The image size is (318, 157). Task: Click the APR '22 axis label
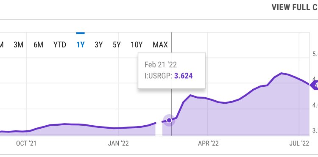pos(208,143)
